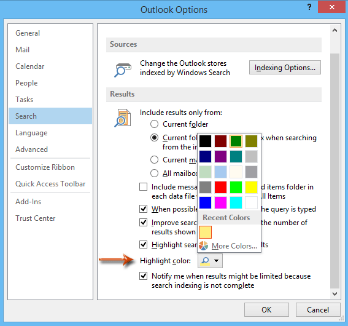The height and width of the screenshot is (326, 348).
Task: Click the search results document icon under Results
Action: pyautogui.click(x=123, y=118)
